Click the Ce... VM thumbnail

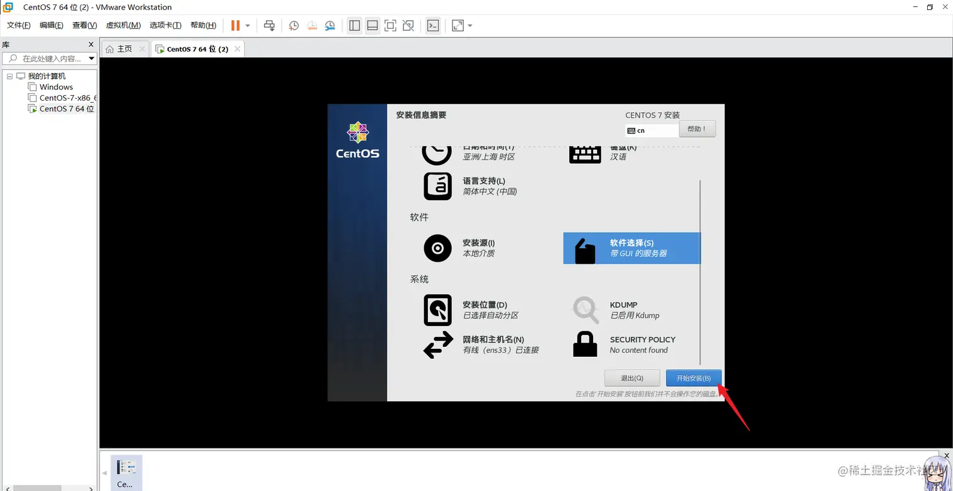126,472
